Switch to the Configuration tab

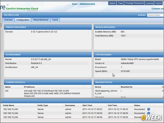click(x=23, y=20)
